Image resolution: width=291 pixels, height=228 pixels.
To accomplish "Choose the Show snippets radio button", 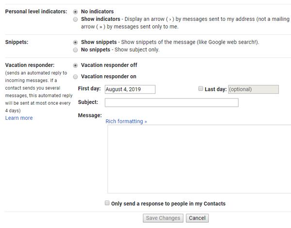I will tap(75, 42).
